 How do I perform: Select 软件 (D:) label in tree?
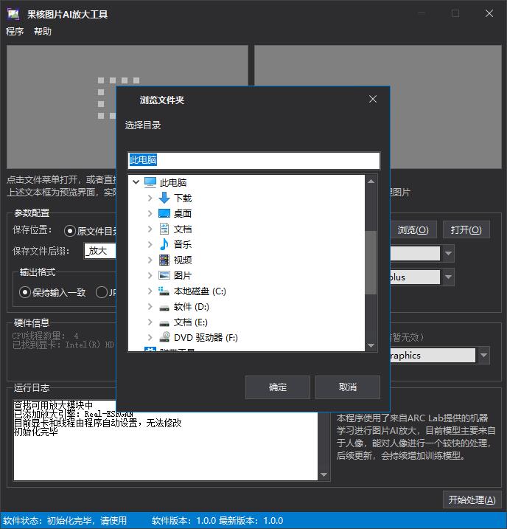(x=192, y=307)
